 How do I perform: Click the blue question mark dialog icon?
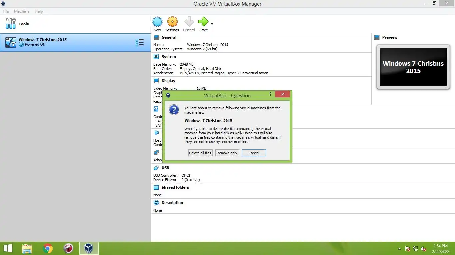[x=174, y=110]
